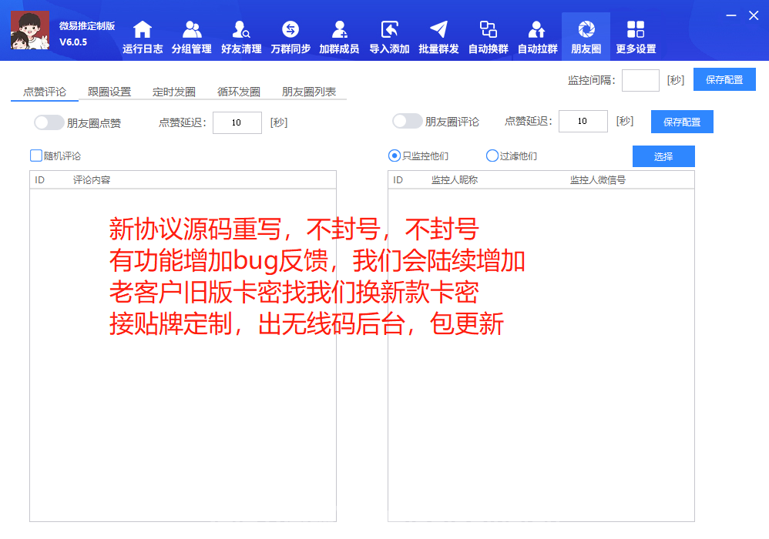Click the 评论内容 column header
This screenshot has width=769, height=539.
click(x=92, y=180)
